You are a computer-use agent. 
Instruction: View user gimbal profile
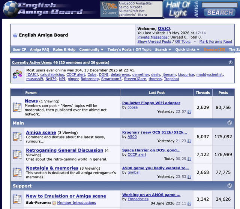tap(133, 172)
